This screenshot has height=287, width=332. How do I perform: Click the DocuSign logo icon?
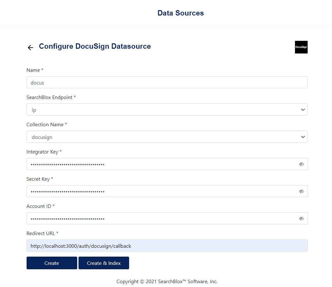coord(301,47)
